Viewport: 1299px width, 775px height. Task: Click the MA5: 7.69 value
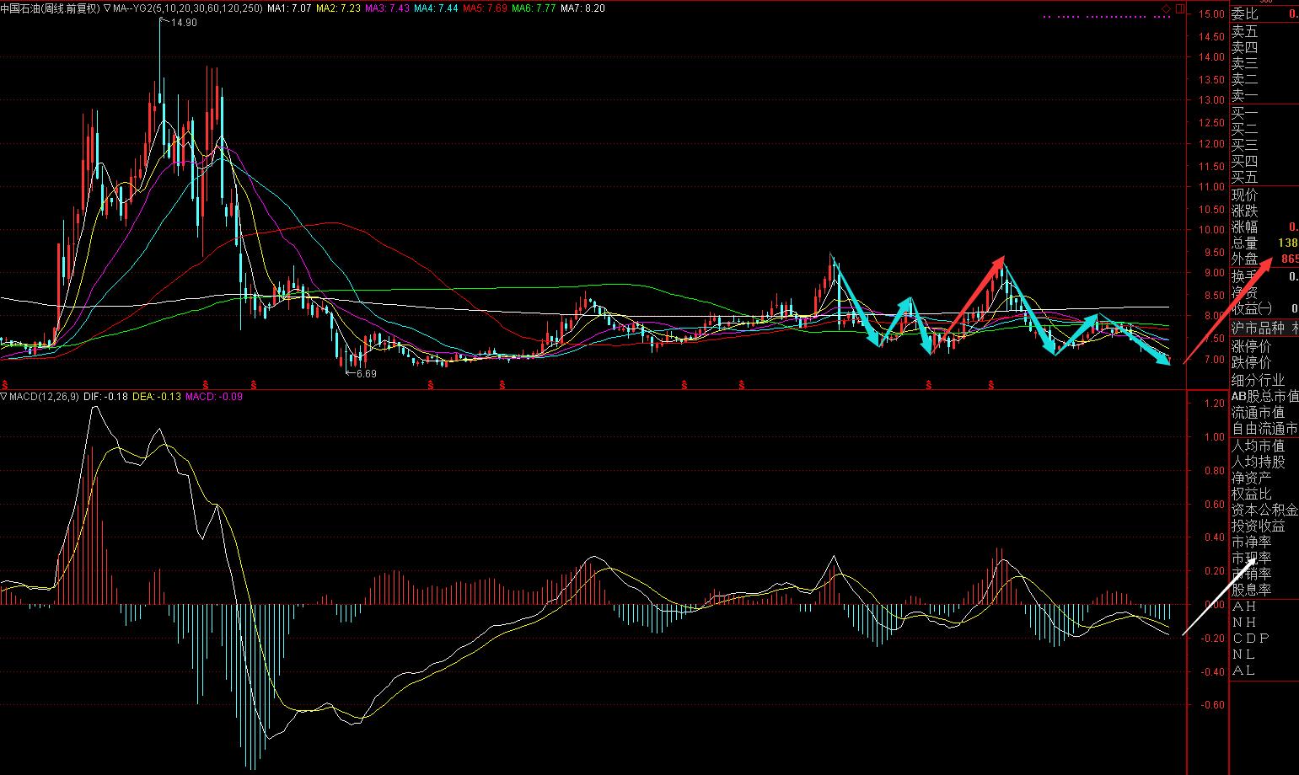click(485, 8)
